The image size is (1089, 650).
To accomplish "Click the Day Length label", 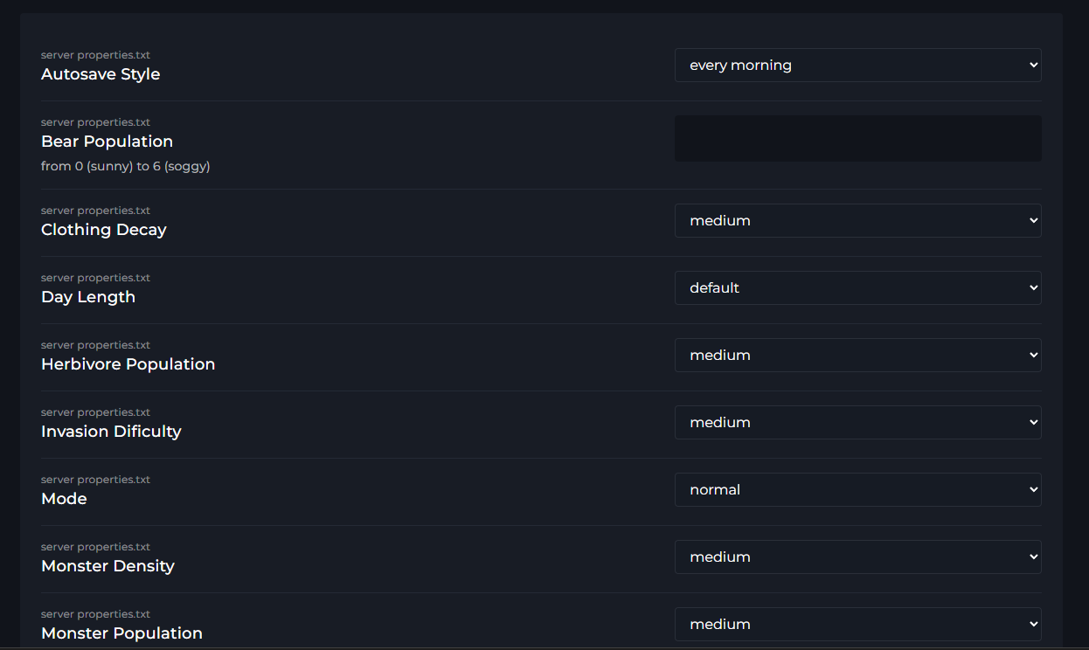I will (88, 297).
